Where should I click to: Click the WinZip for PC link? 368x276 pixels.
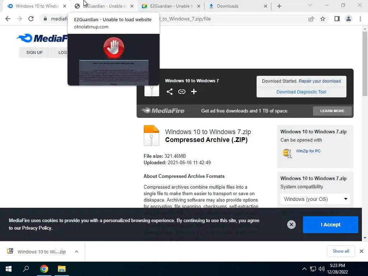point(308,151)
